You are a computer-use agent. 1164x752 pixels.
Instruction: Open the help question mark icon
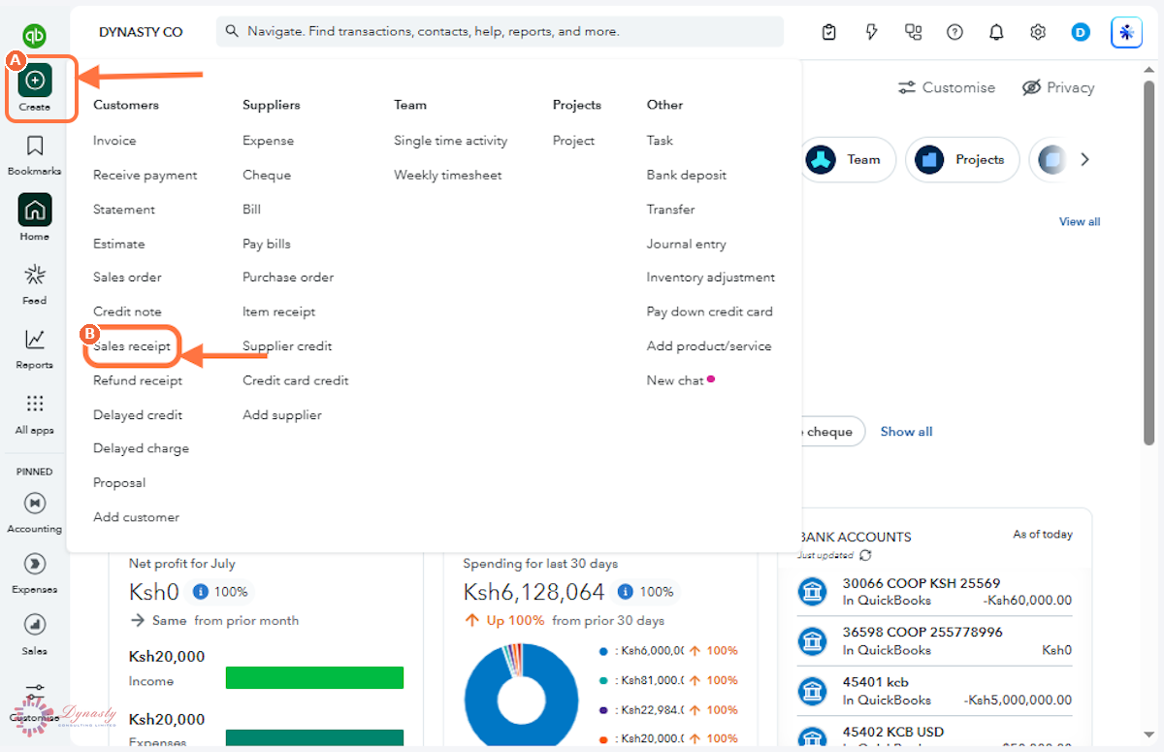[x=954, y=32]
